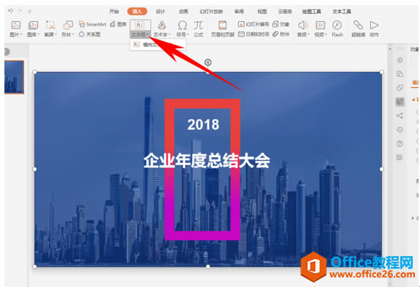Switch to the 动画 (Animation) tab

(183, 11)
